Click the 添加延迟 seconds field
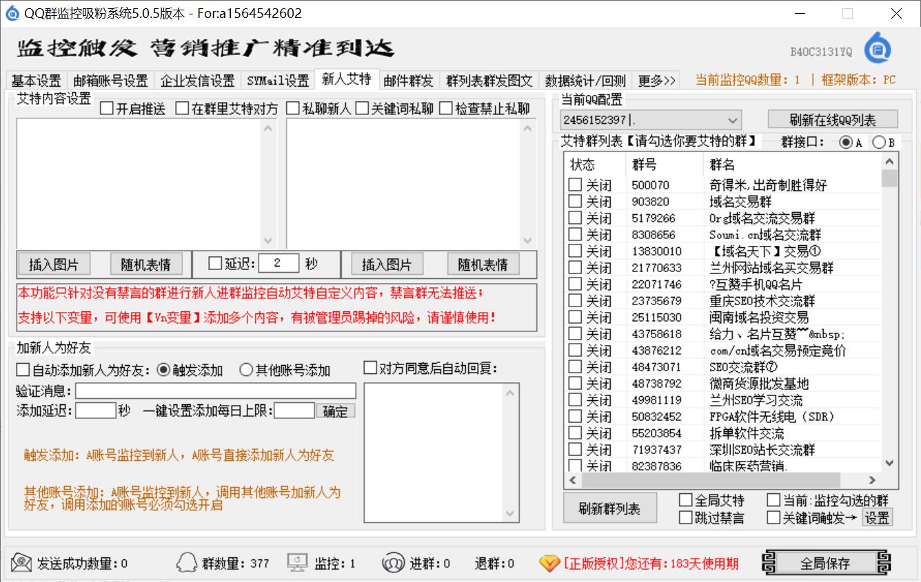The height and width of the screenshot is (582, 921). pyautogui.click(x=96, y=411)
